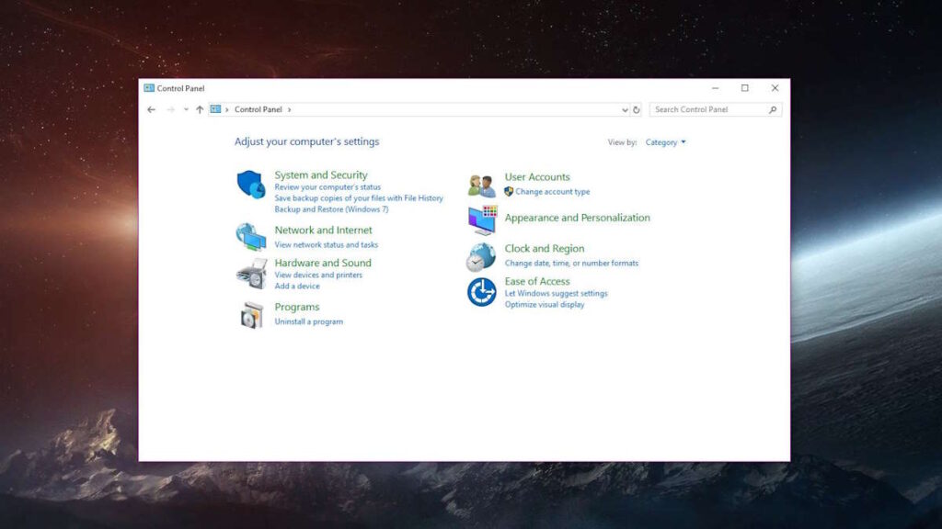Click Optimize visual display link
The image size is (942, 529).
click(x=545, y=305)
